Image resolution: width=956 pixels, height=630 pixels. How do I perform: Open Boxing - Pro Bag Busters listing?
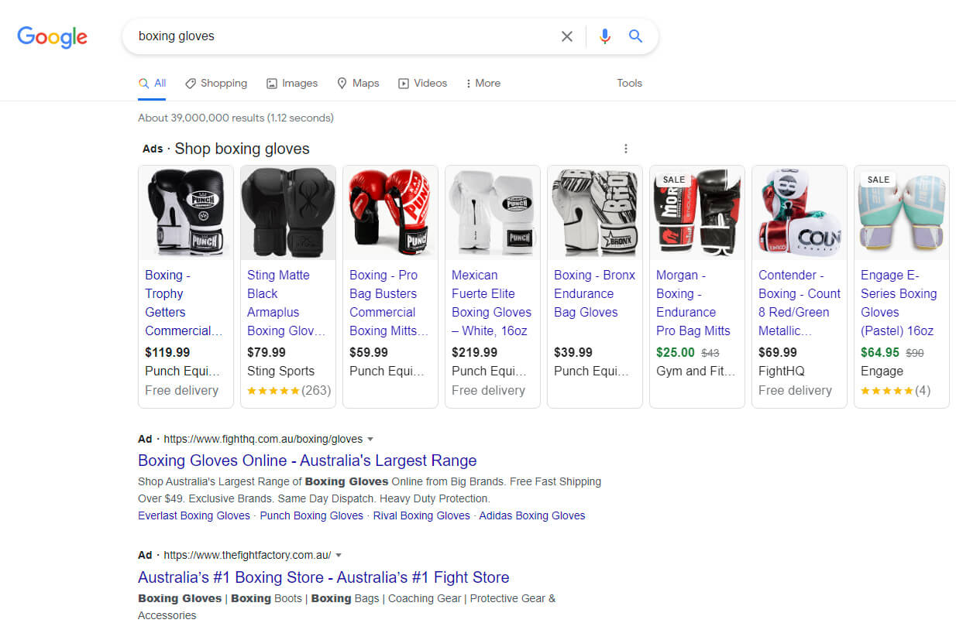389,303
